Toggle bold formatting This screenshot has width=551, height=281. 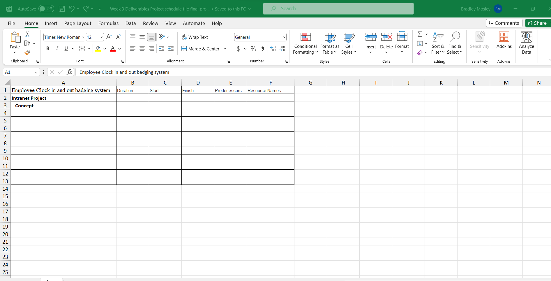(x=48, y=49)
